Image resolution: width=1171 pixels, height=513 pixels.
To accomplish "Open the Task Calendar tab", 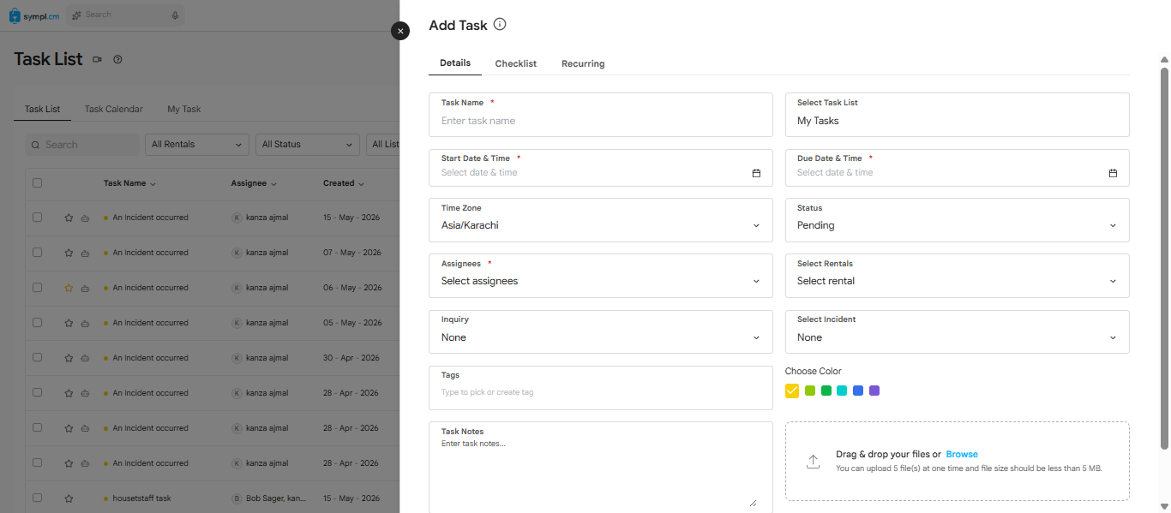I will [114, 110].
